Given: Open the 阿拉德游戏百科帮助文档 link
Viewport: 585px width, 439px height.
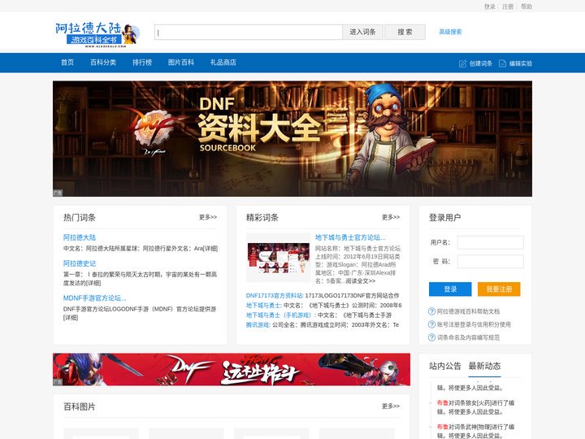Looking at the screenshot, I should (x=468, y=311).
